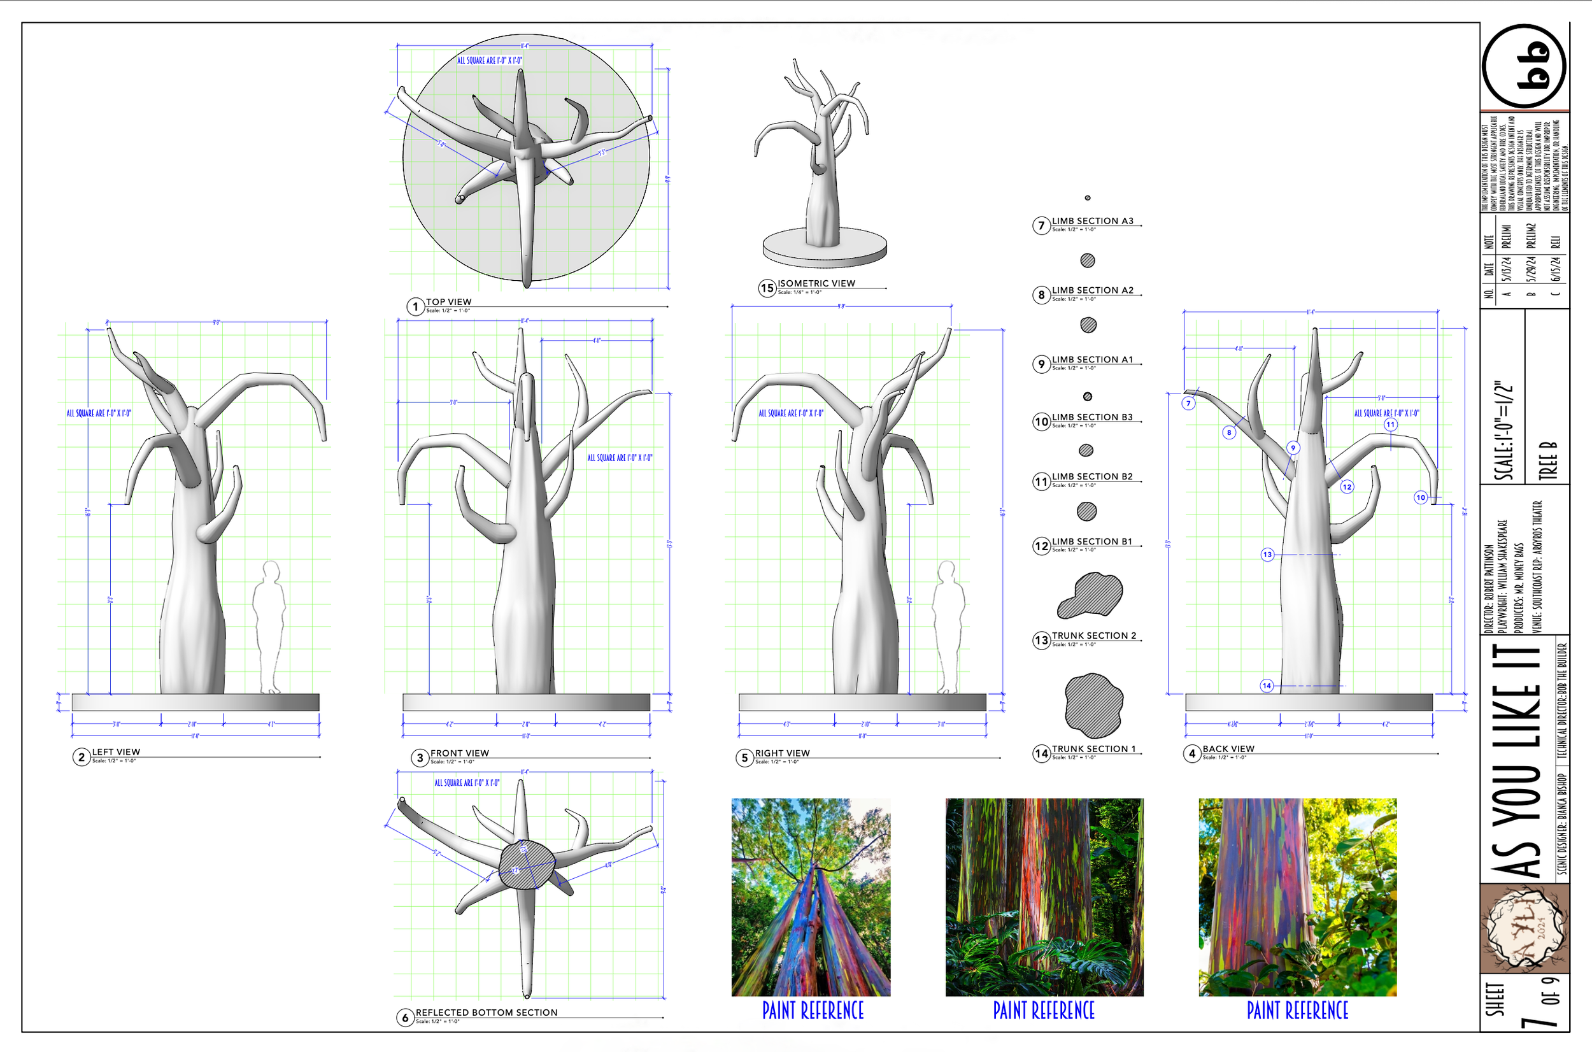Click the "PRELIM2" revision note
1592x1052 pixels.
(x=1531, y=236)
